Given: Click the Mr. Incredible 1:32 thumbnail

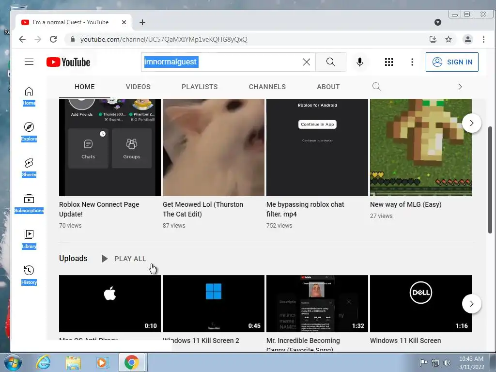Looking at the screenshot, I should point(317,304).
